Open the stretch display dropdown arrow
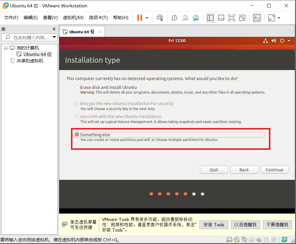 279,18
